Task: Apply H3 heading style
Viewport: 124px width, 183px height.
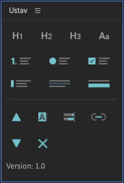Action: pyautogui.click(x=75, y=36)
